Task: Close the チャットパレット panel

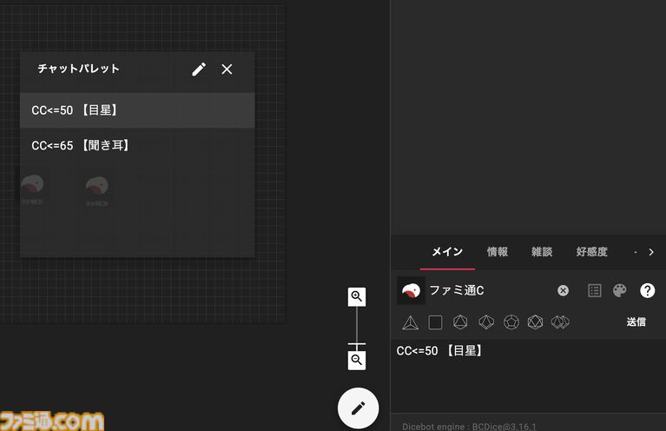Action: [x=227, y=70]
